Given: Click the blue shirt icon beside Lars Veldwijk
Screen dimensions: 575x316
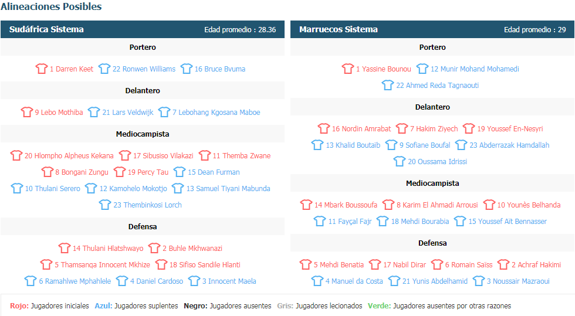Looking at the screenshot, I should point(94,112).
